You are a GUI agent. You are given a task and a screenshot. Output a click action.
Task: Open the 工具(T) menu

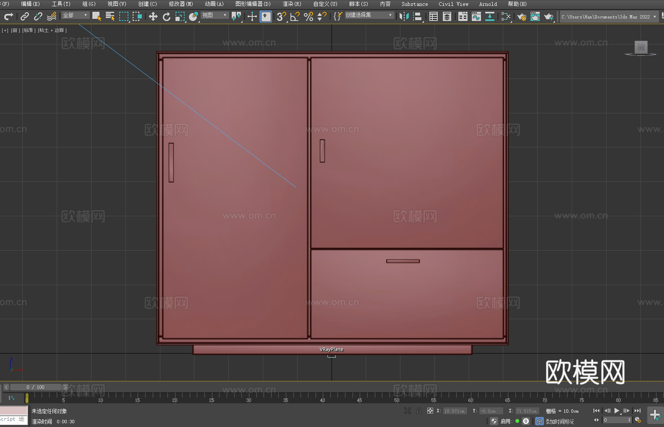61,4
